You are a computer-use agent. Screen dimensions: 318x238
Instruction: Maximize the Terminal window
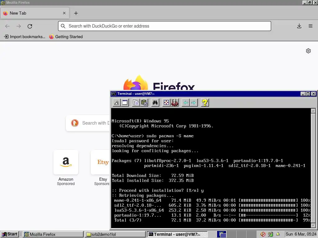[x=308, y=94]
